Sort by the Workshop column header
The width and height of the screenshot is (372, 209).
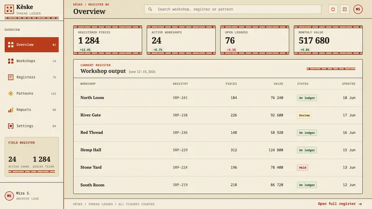pyautogui.click(x=88, y=84)
